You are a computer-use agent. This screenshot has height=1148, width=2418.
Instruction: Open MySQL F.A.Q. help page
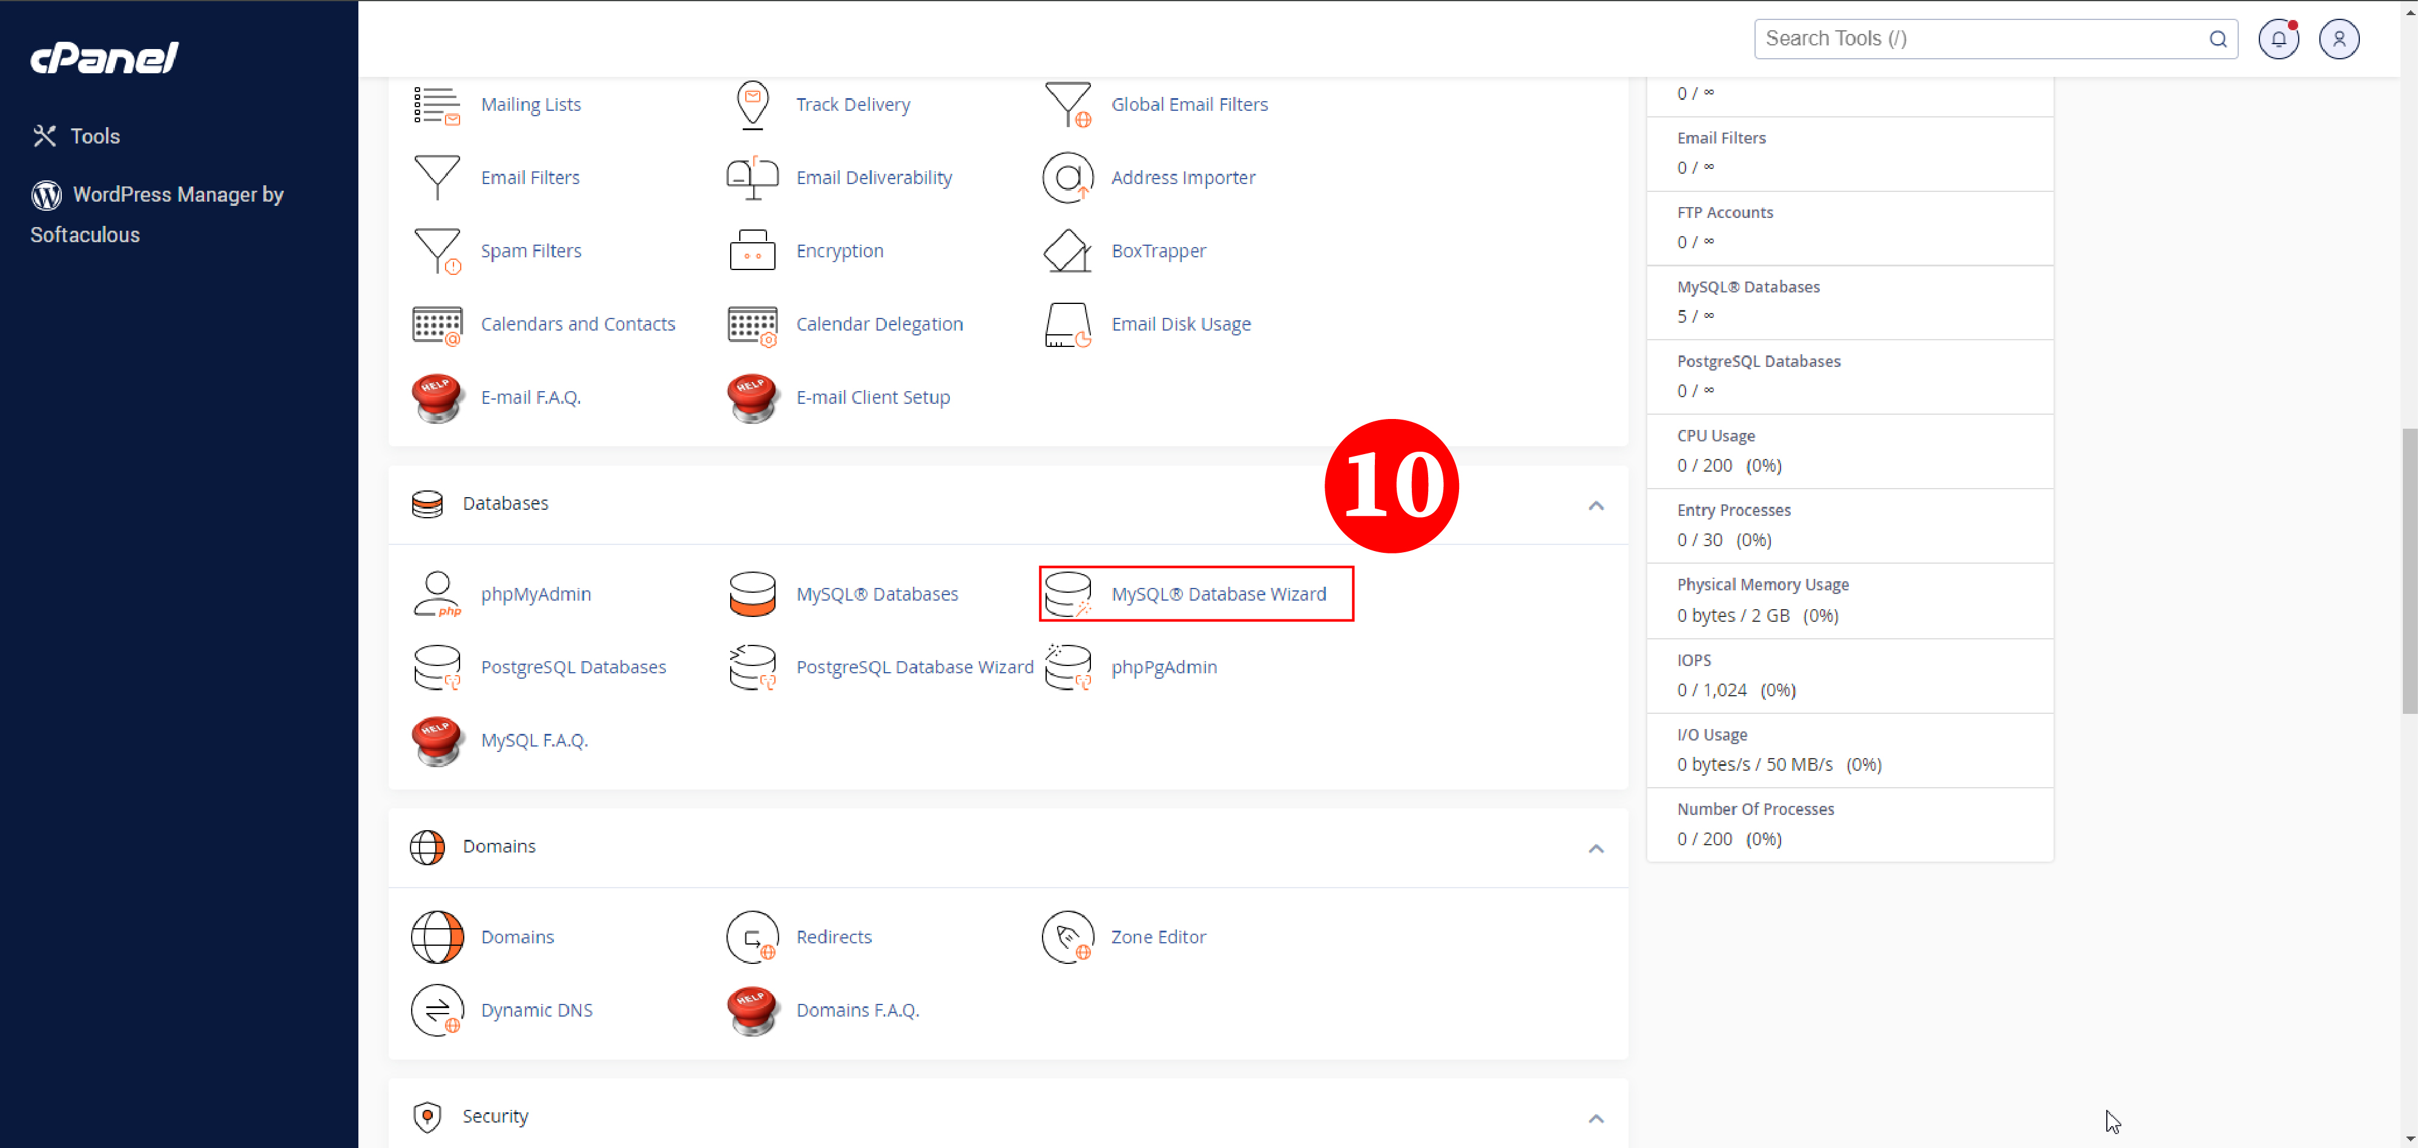pos(533,739)
